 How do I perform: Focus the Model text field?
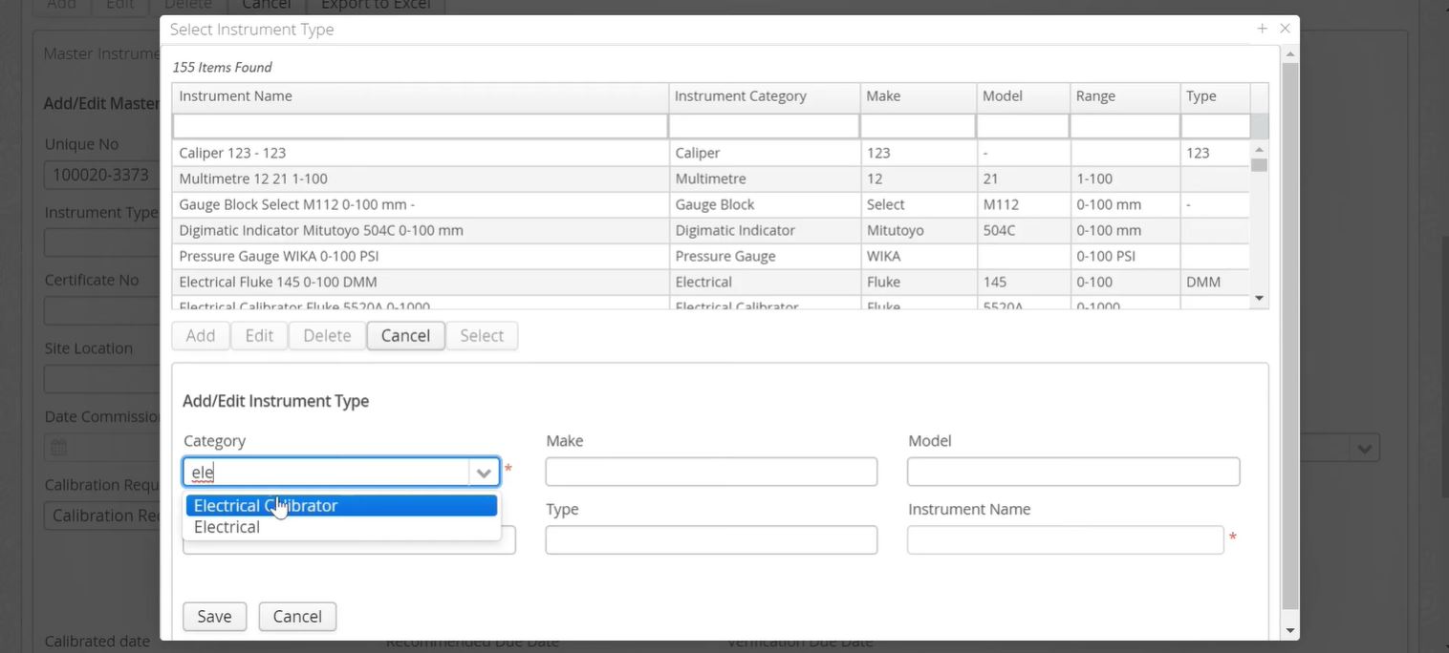[1072, 472]
